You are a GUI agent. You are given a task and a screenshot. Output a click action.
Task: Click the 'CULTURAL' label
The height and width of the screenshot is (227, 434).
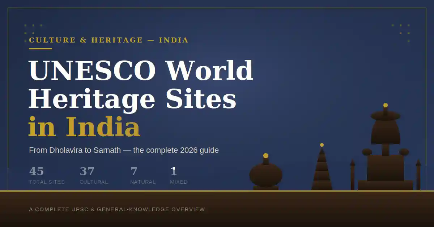[94, 182]
